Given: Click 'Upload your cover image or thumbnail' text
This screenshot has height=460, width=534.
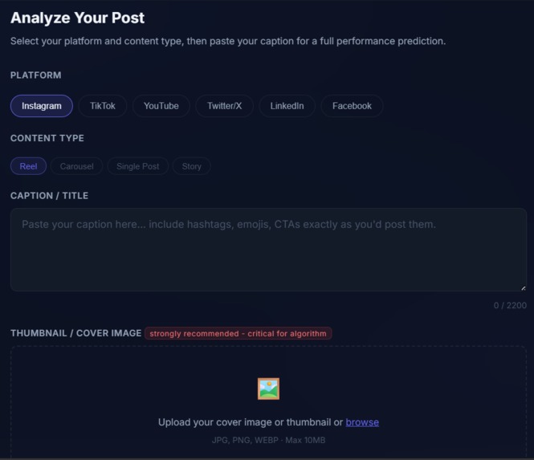Looking at the screenshot, I should [x=251, y=422].
